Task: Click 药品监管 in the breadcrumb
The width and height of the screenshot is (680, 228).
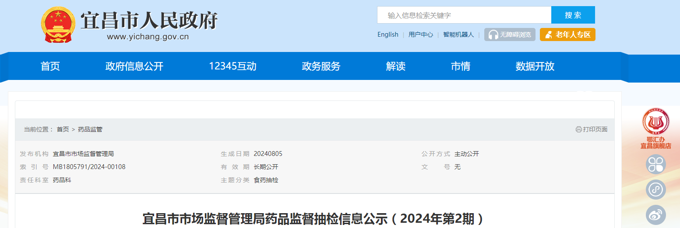Action: pos(90,129)
